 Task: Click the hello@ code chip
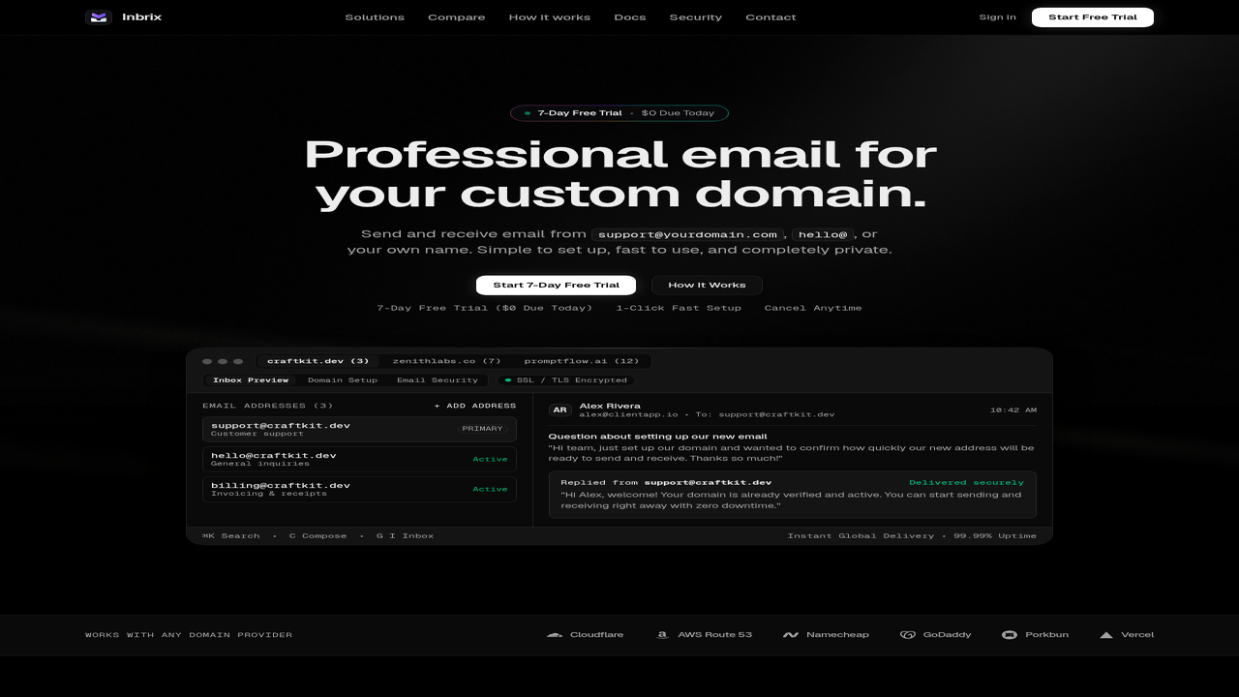pos(823,234)
